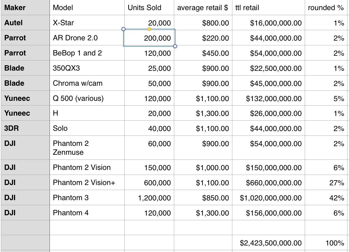Select the 42% rounded percentage cell
This screenshot has height=252, width=349.
(x=327, y=197)
